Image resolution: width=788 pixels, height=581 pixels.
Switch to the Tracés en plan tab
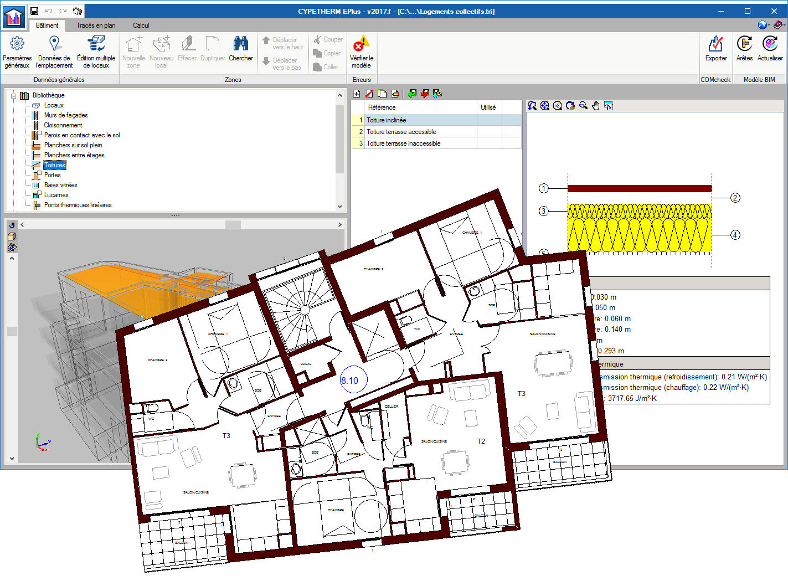tap(96, 25)
